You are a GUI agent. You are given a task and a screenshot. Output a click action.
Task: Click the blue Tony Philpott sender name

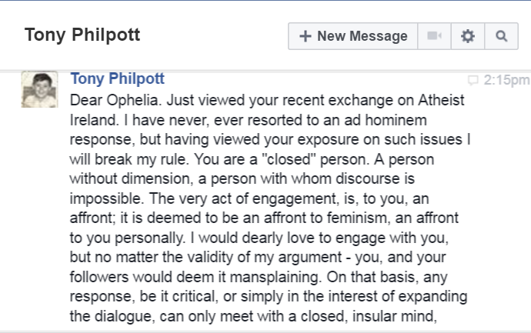click(117, 79)
